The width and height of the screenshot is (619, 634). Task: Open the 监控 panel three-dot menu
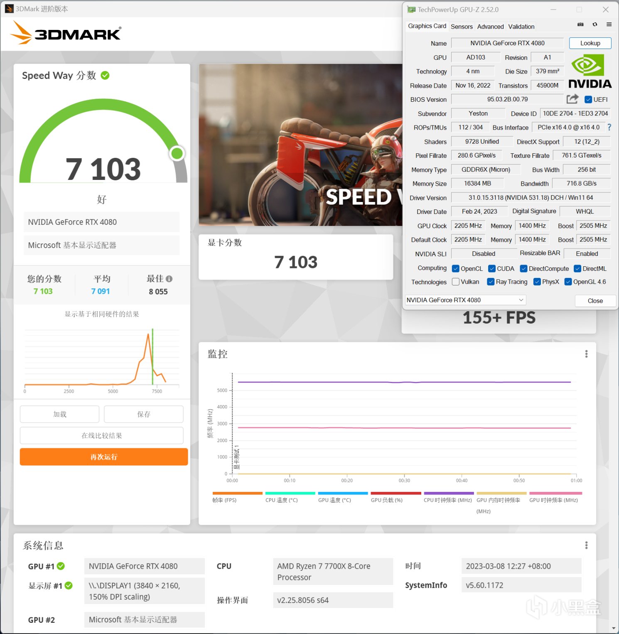coord(586,354)
